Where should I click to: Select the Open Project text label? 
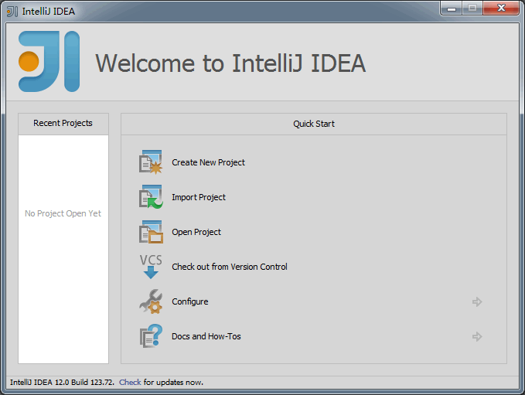196,232
